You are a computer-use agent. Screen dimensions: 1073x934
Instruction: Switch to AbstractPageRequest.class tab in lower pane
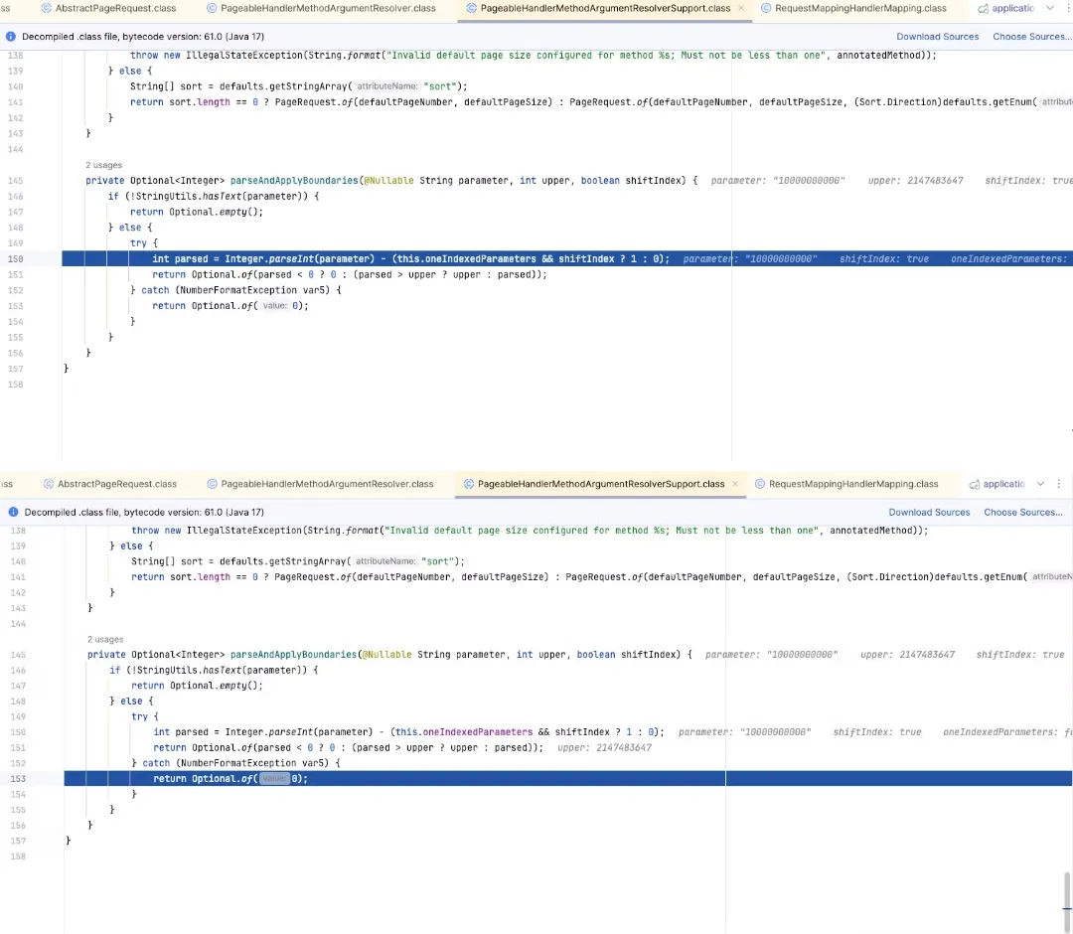pyautogui.click(x=116, y=484)
